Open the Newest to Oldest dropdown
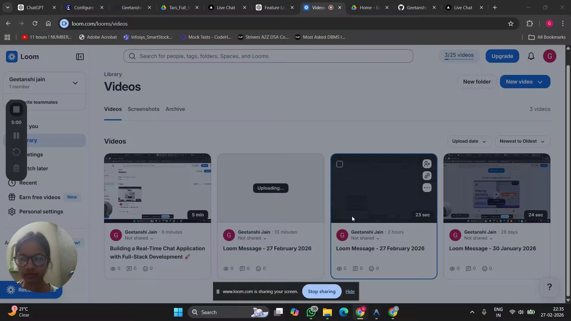Screen dimensions: 571x321 [x=522, y=141]
